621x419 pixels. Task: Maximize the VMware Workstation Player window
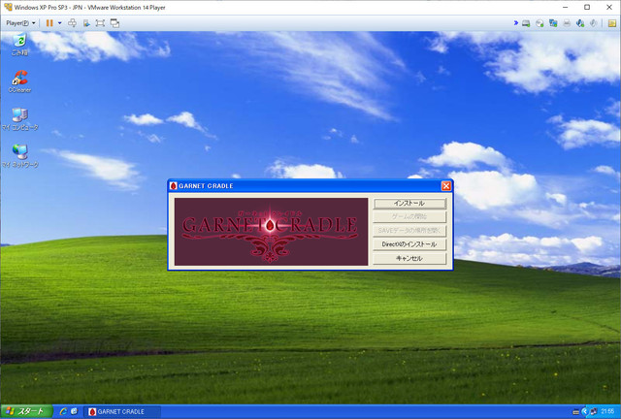pos(587,7)
